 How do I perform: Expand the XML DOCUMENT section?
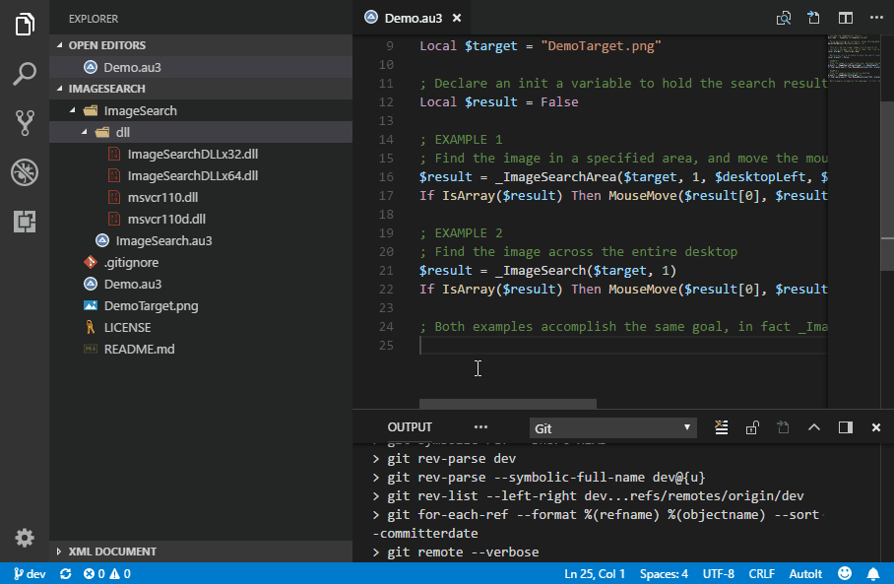[x=201, y=552]
